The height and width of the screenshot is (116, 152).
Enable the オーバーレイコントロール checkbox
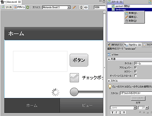click(136, 76)
